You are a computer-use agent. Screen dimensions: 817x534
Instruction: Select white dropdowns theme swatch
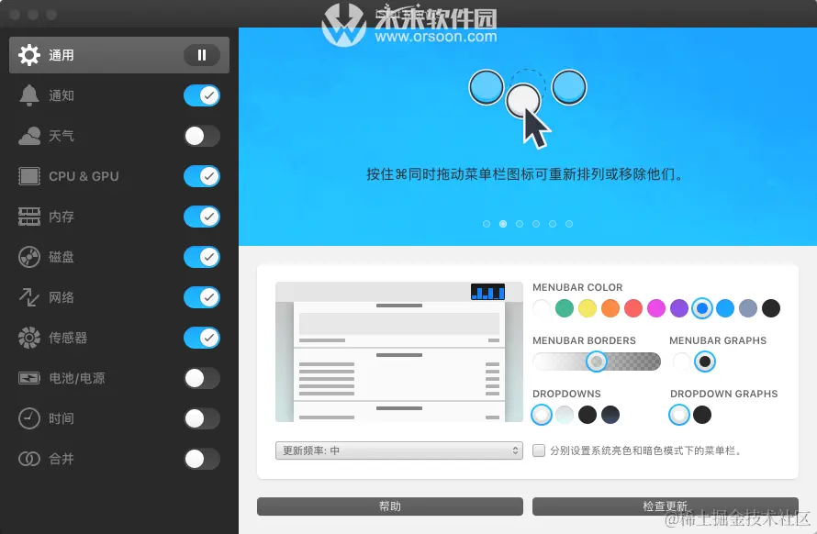[542, 415]
